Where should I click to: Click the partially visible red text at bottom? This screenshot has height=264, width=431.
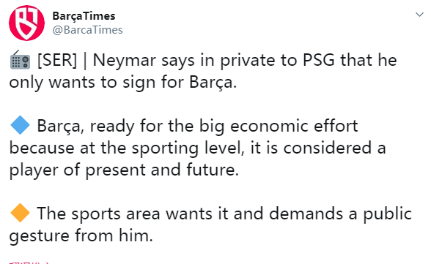coord(29,263)
